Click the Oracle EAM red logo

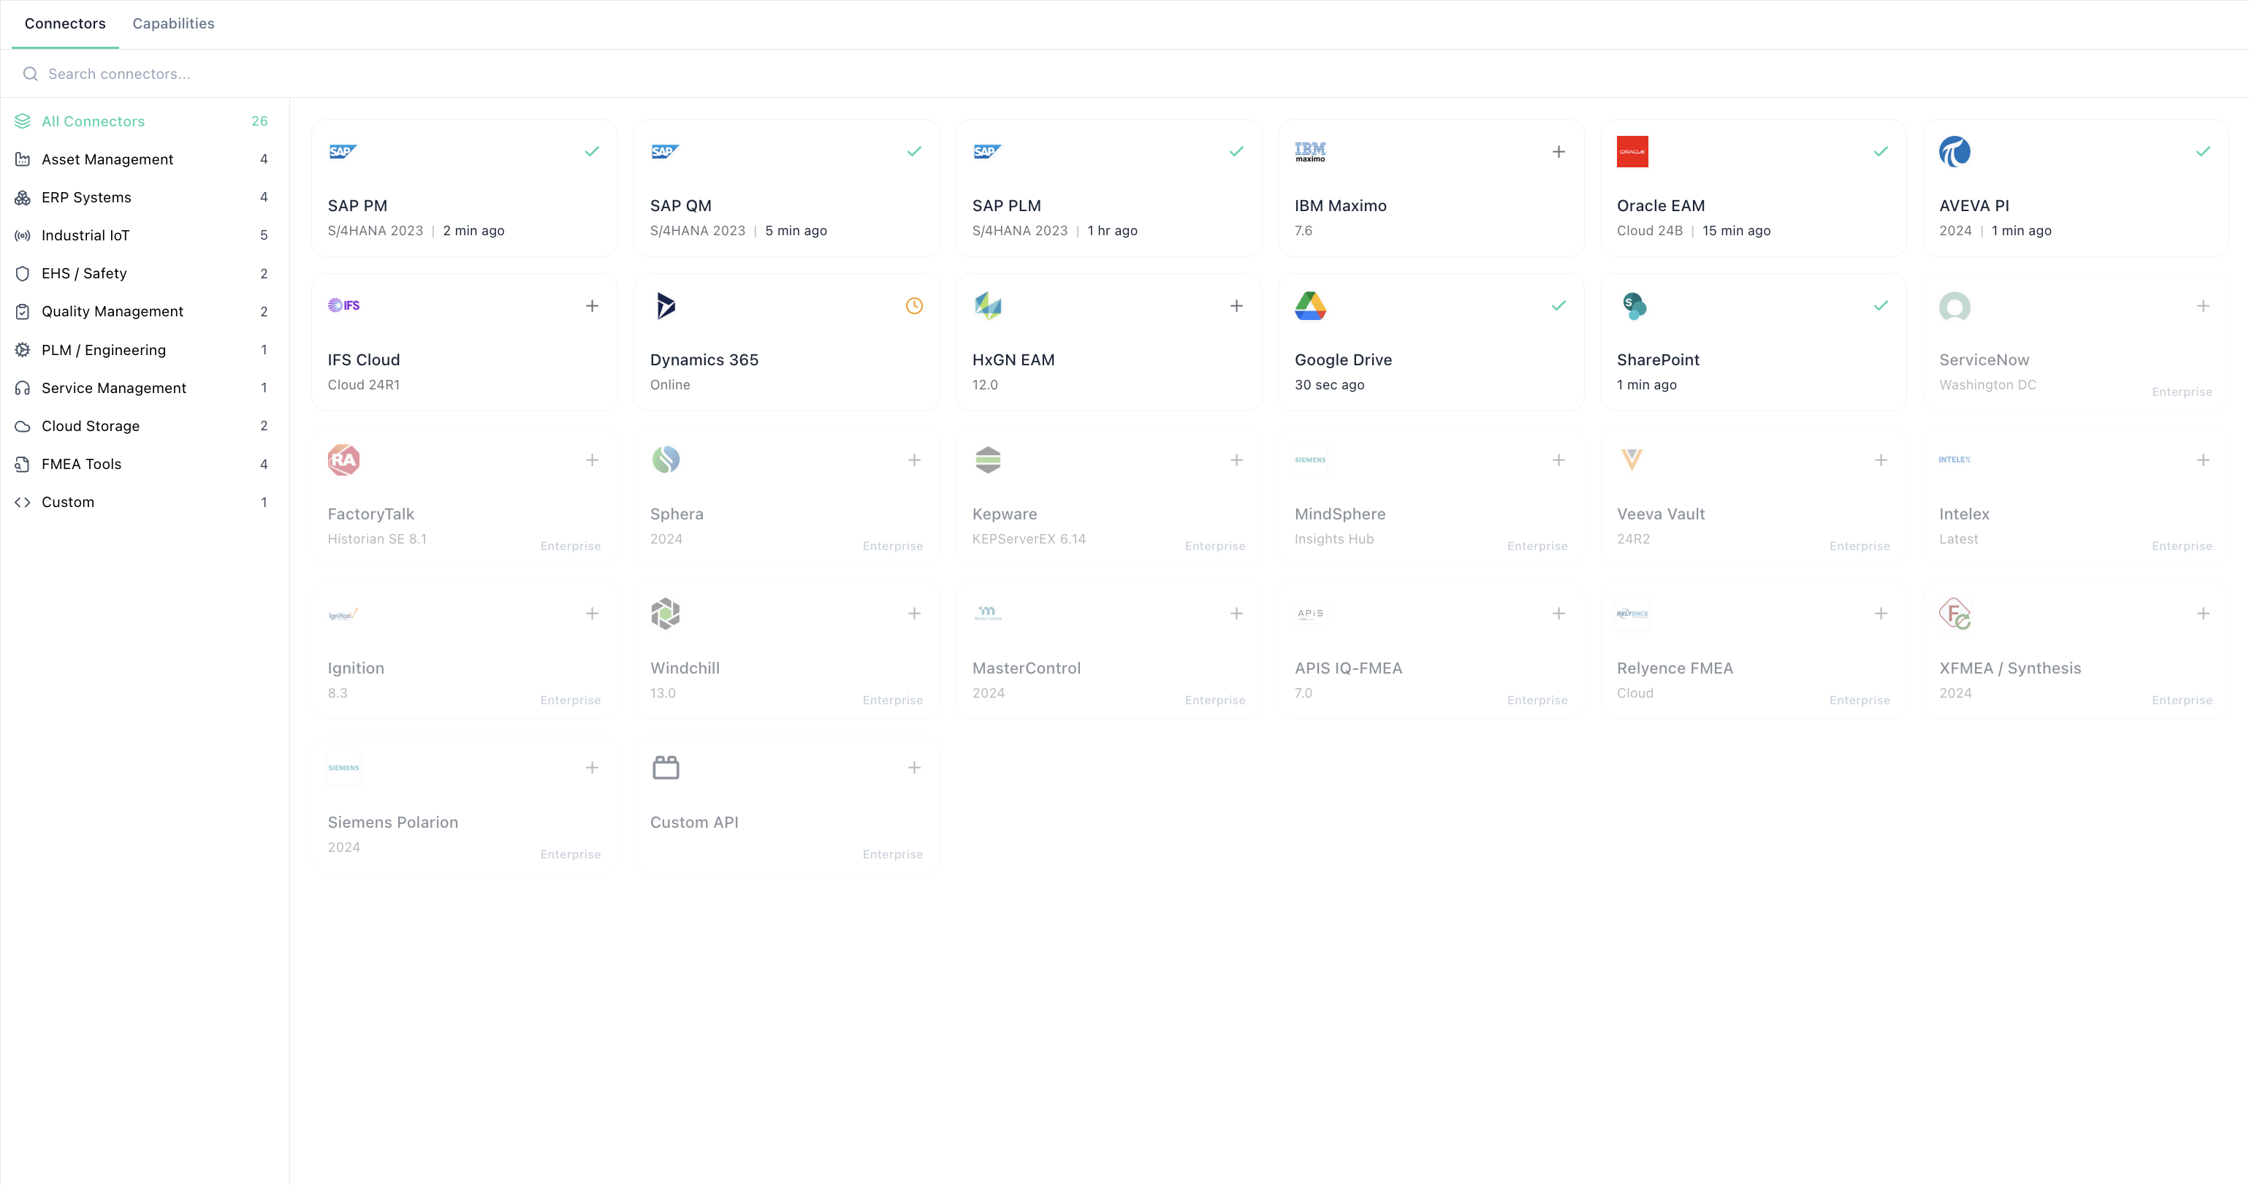point(1632,152)
